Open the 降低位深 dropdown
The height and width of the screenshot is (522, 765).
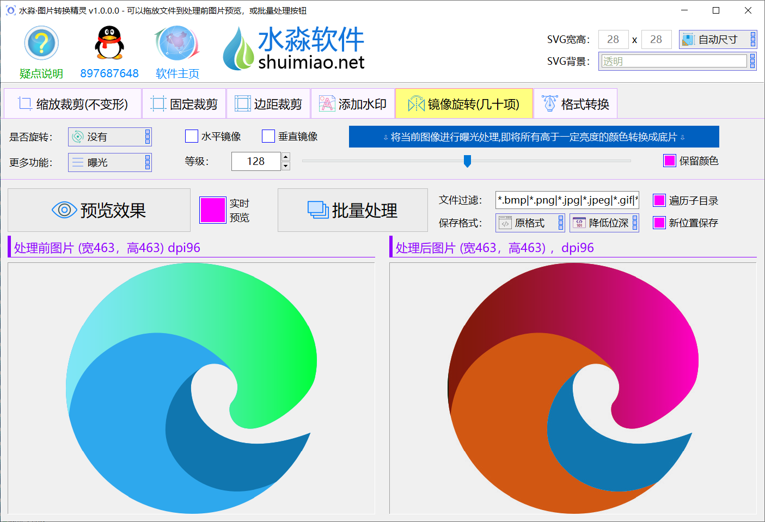pos(604,223)
